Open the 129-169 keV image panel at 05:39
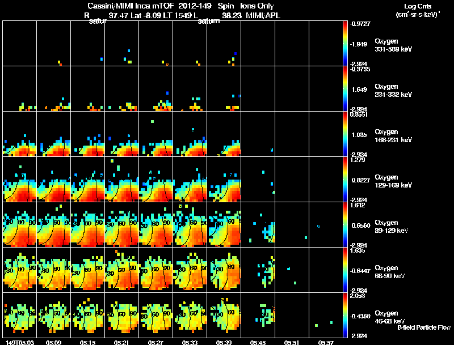 (x=224, y=179)
